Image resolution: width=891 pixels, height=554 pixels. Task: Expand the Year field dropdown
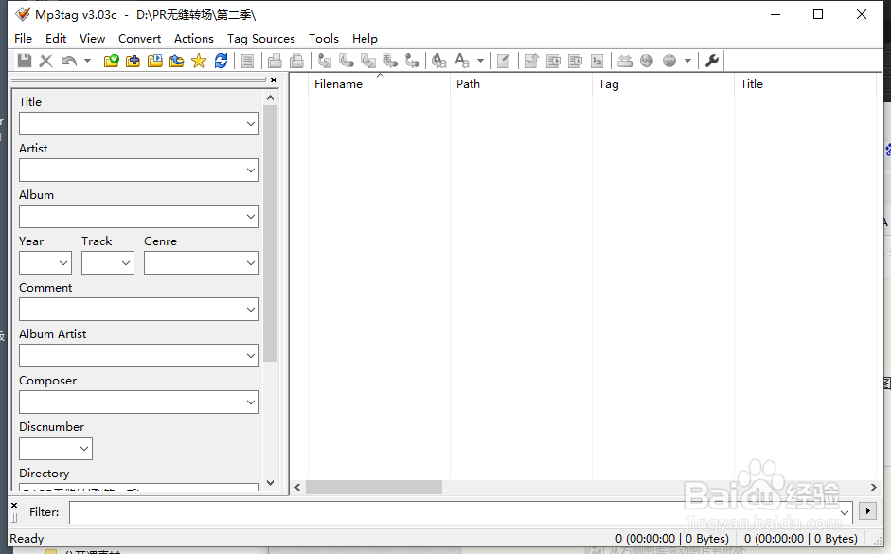click(63, 263)
